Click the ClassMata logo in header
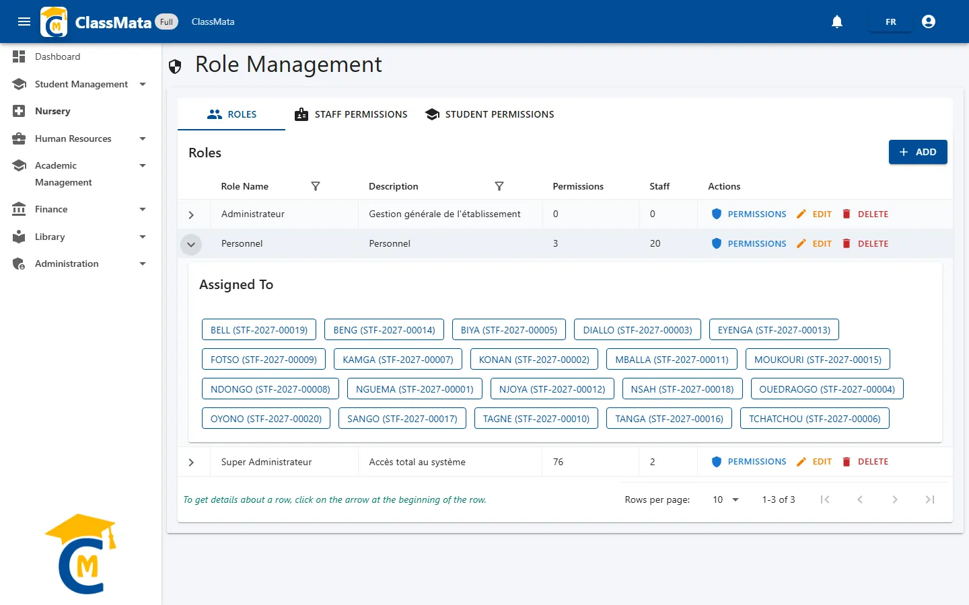This screenshot has width=969, height=605. tap(54, 22)
